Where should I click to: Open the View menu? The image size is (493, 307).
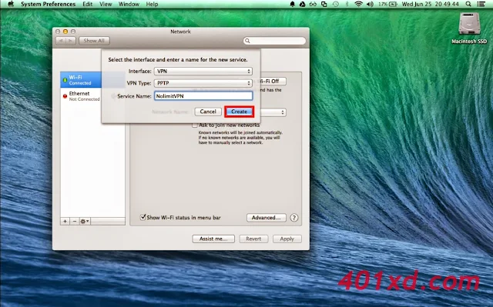(106, 4)
